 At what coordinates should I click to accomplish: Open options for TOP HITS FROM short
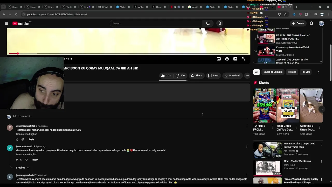(272, 127)
